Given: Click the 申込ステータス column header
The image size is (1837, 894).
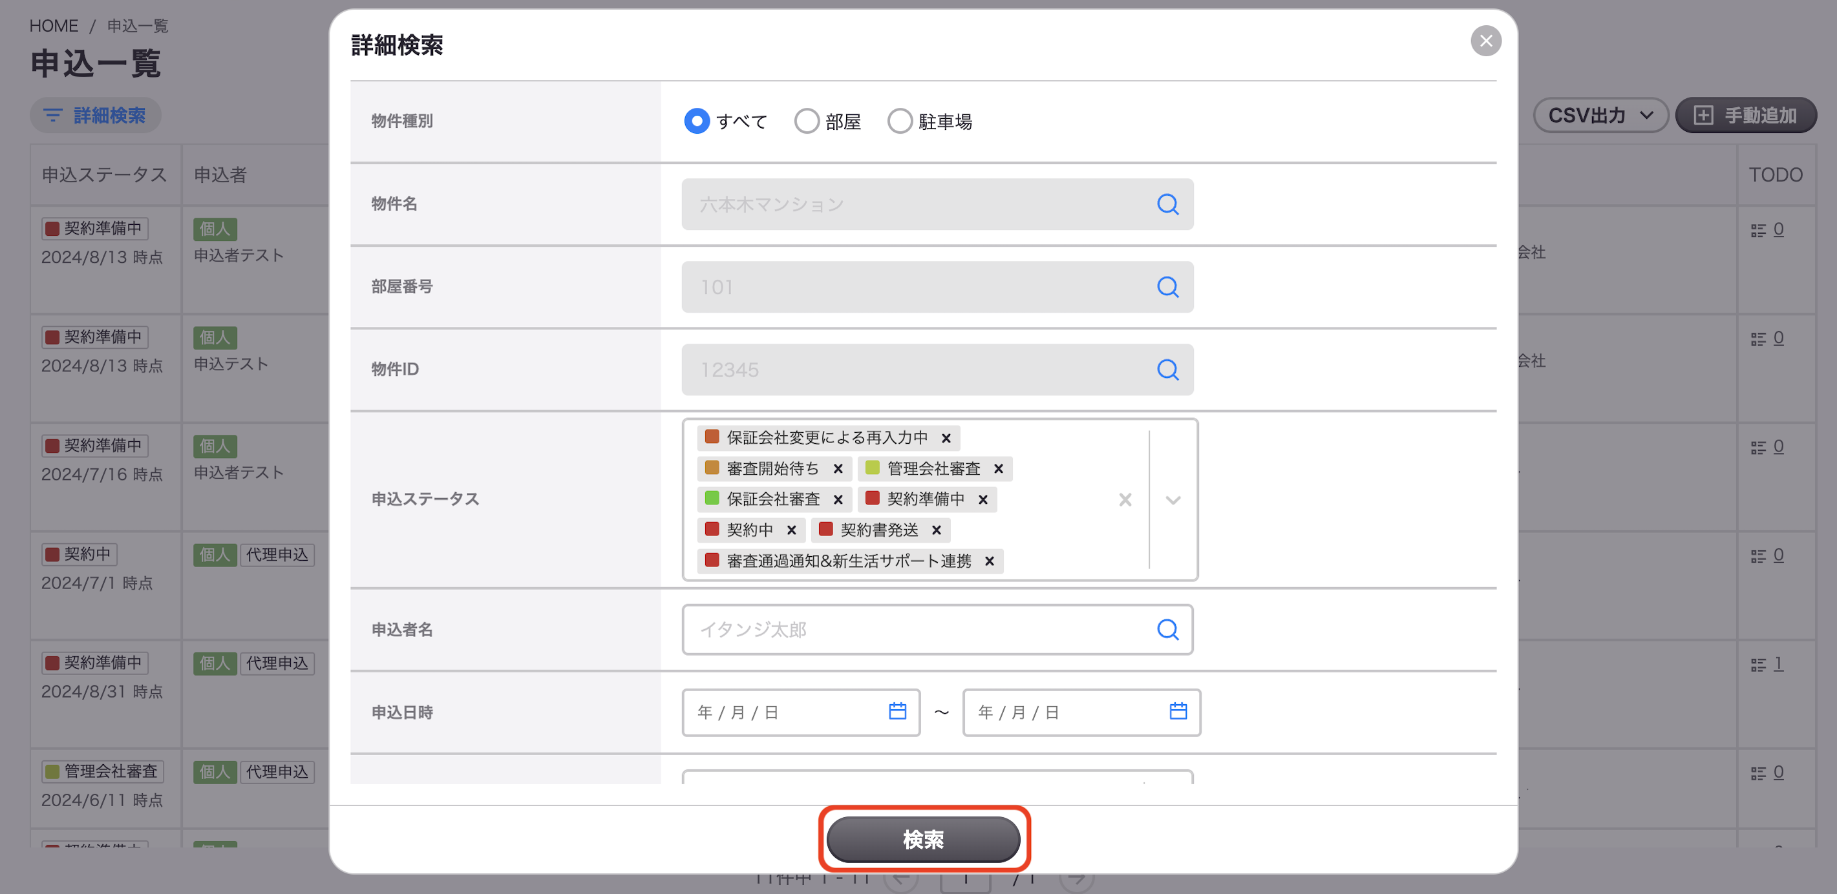Looking at the screenshot, I should pyautogui.click(x=104, y=174).
